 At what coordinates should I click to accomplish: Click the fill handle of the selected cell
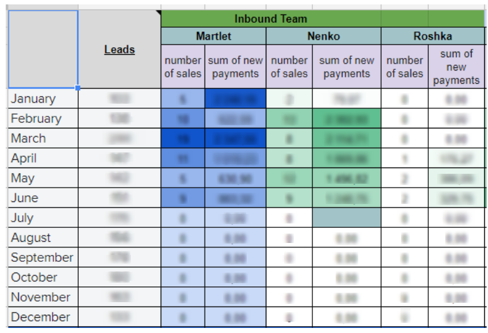(78, 88)
